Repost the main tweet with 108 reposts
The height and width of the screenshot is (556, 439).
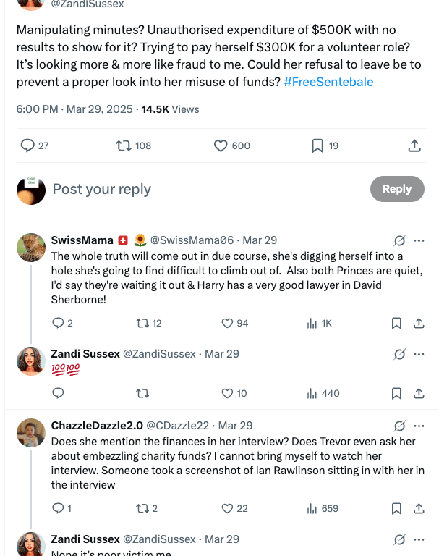tap(124, 146)
